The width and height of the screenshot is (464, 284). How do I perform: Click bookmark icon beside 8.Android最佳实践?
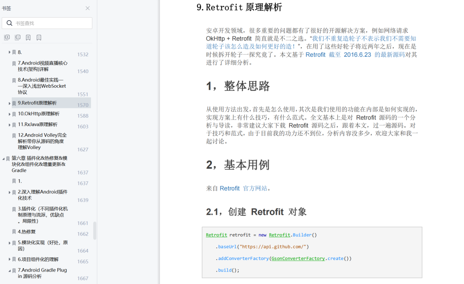pos(14,80)
